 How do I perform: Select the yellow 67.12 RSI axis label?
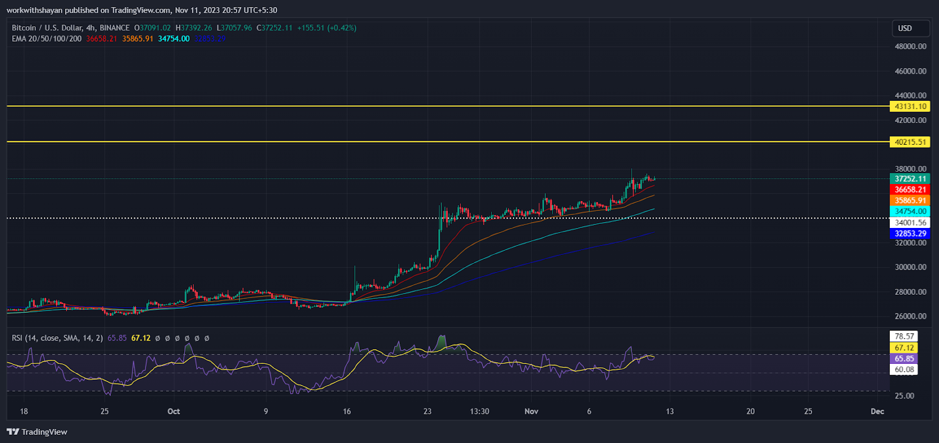click(x=904, y=347)
